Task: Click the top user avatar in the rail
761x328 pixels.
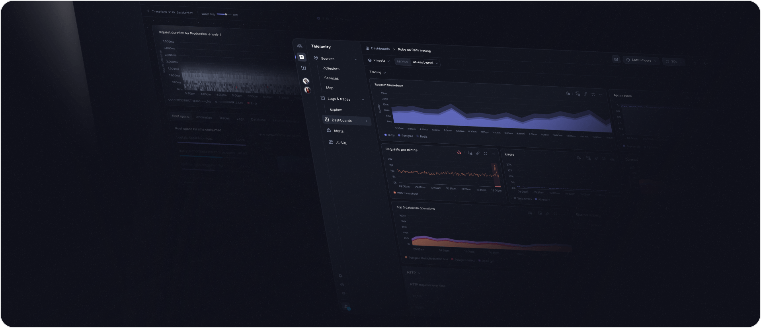Action: pos(306,81)
